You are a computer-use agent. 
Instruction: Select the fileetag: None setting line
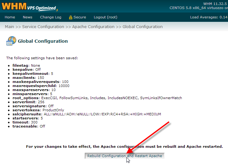26,65
